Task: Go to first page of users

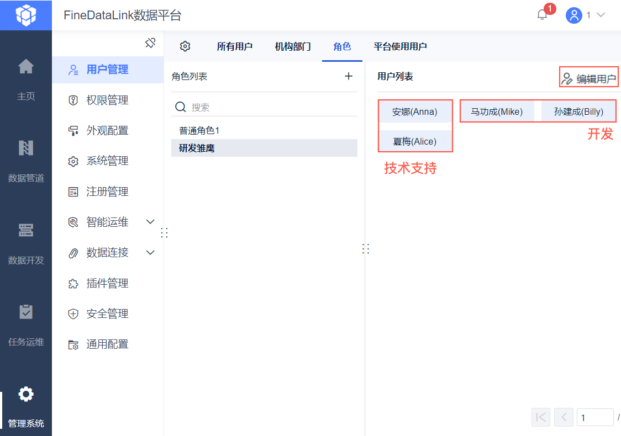Action: (540, 417)
